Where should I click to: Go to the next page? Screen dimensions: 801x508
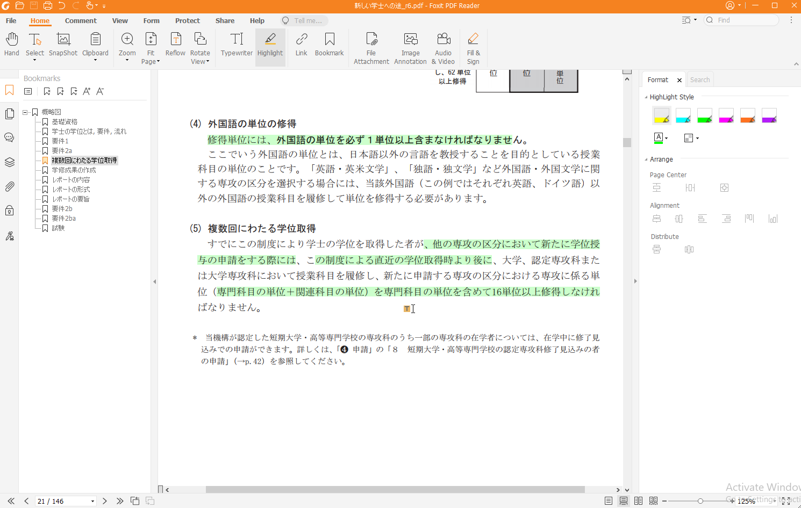[105, 501]
